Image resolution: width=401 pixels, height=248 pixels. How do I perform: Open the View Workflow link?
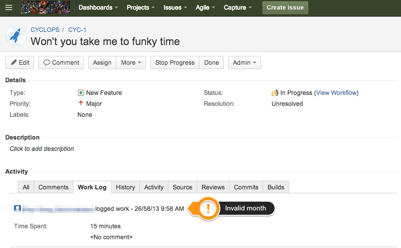coord(336,93)
